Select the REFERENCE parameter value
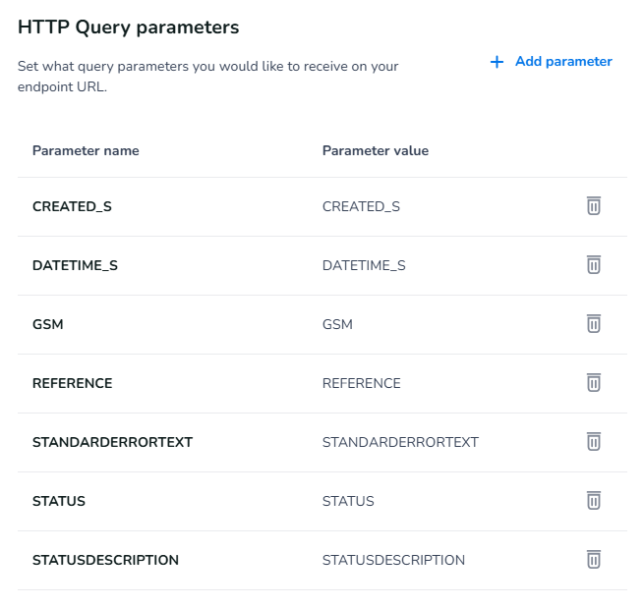Image resolution: width=644 pixels, height=607 pixels. pyautogui.click(x=362, y=383)
